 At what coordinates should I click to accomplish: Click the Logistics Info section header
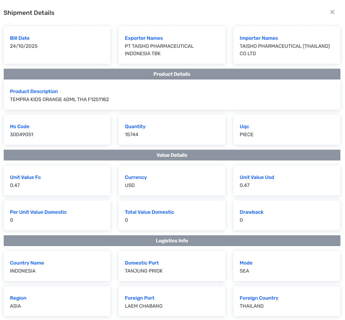point(172,241)
